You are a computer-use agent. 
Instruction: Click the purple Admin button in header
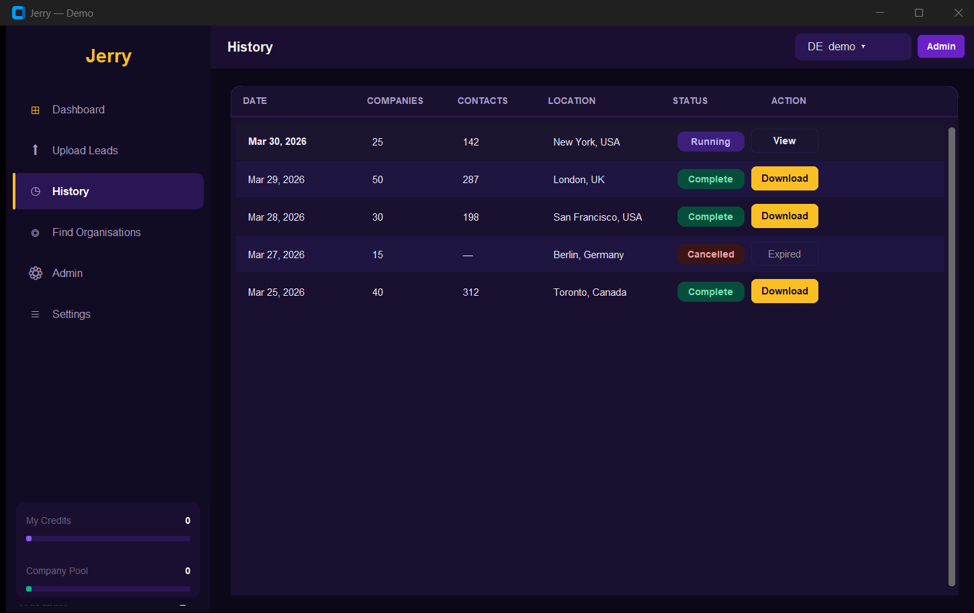(x=941, y=46)
